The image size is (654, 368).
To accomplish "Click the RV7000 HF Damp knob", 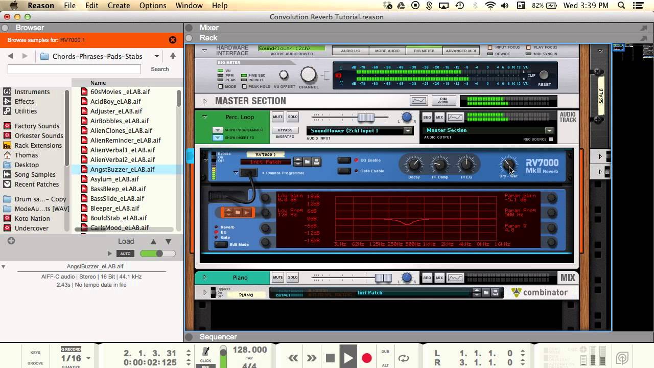I will (x=439, y=165).
